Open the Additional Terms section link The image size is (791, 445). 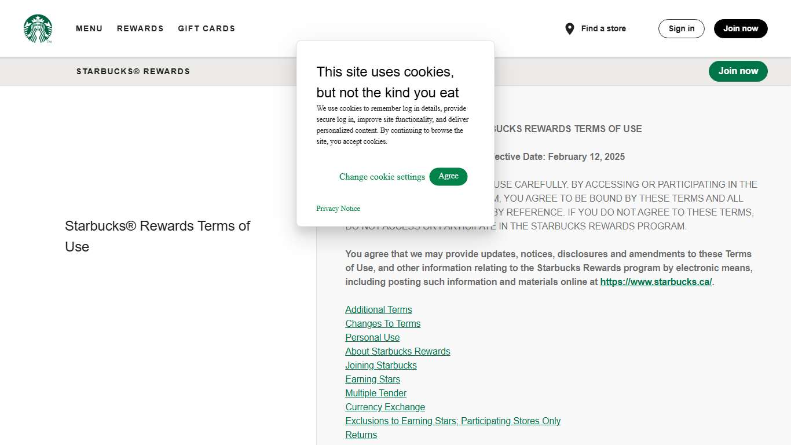[x=378, y=309]
